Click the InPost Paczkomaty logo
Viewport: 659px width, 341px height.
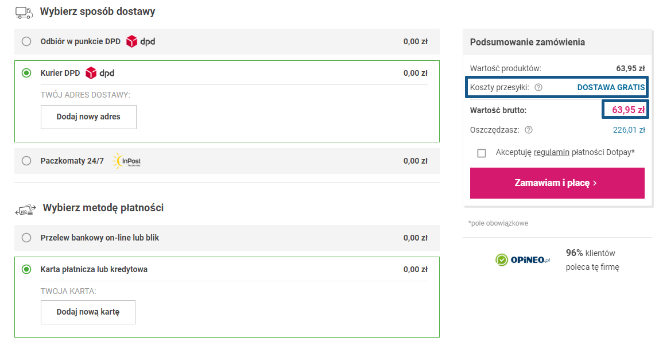point(126,161)
